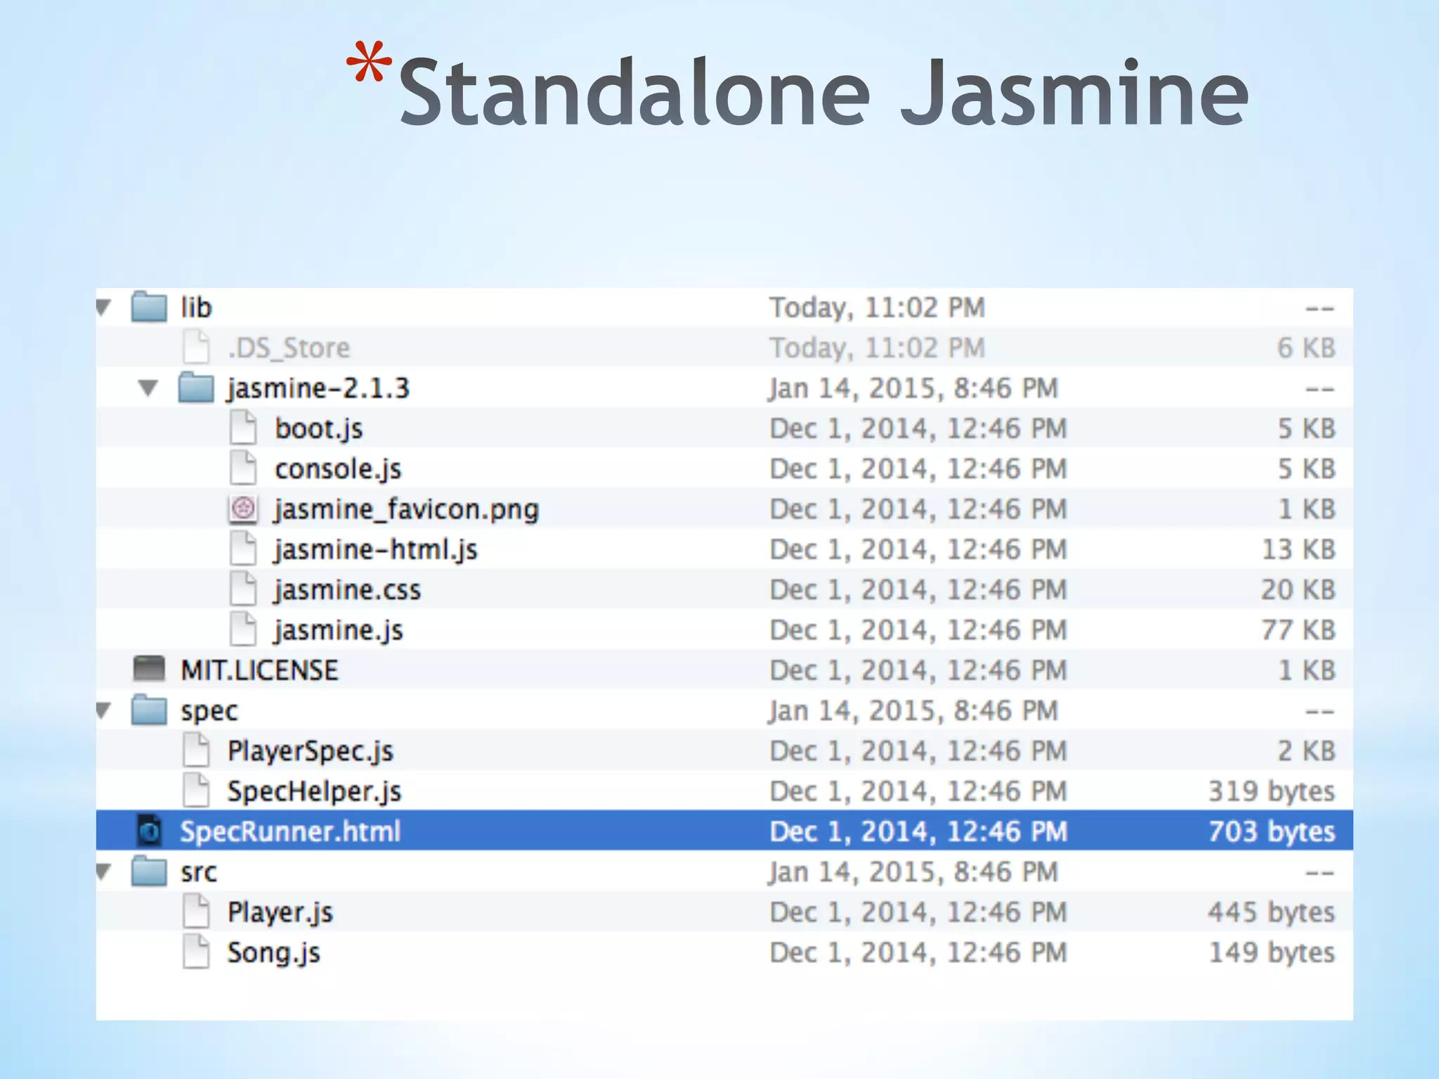1439x1079 pixels.
Task: Collapse the lib folder disclosure triangle
Action: point(104,307)
